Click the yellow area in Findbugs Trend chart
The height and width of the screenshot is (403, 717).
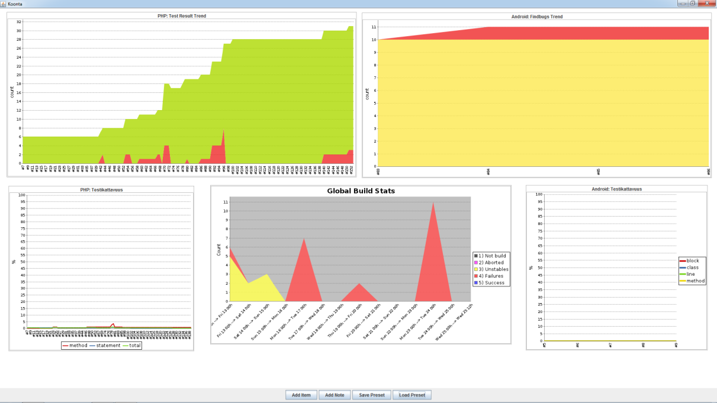coord(544,103)
